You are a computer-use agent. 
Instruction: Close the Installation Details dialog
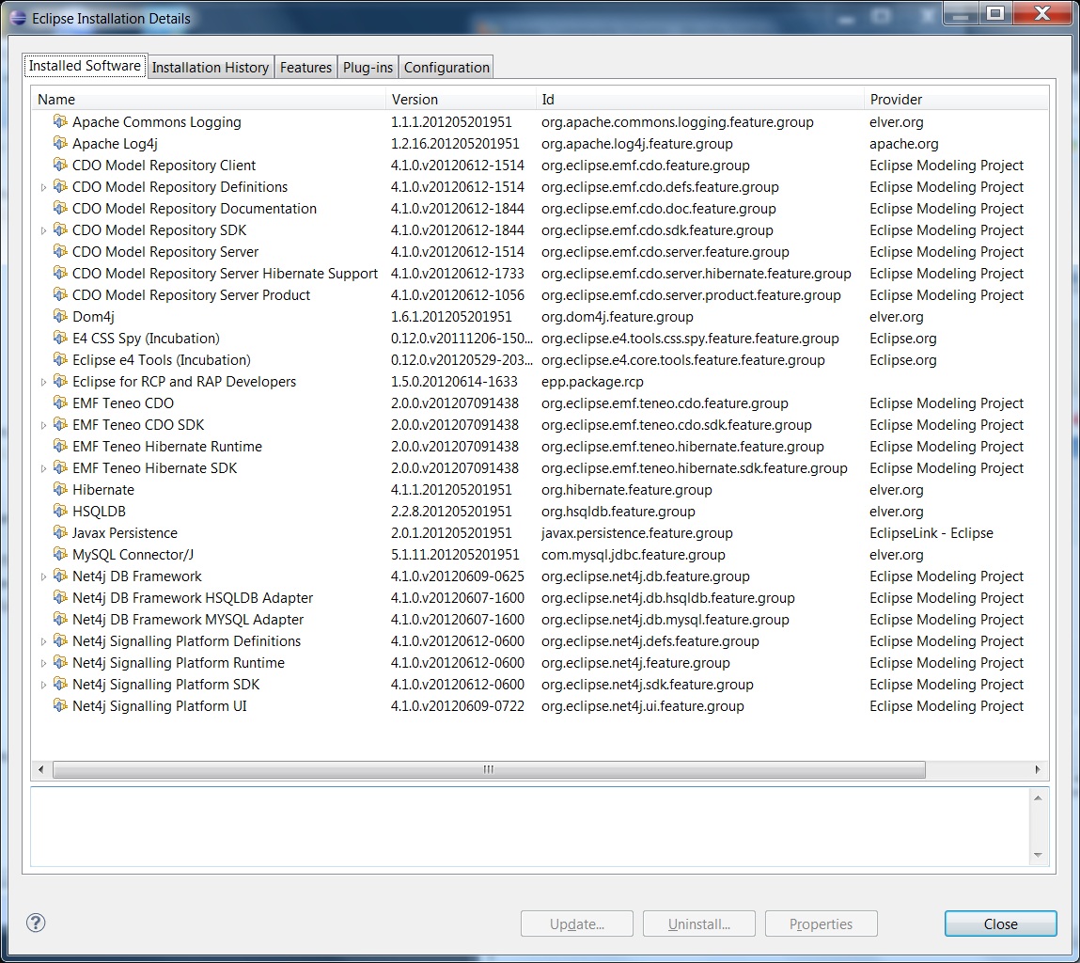tap(1001, 924)
